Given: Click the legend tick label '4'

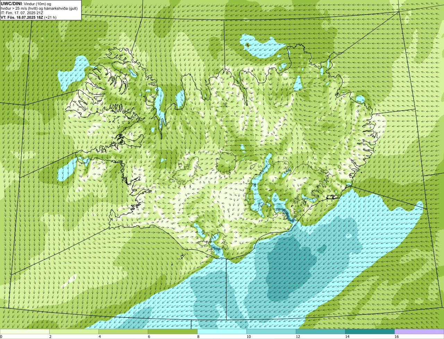Looking at the screenshot, I should [100, 337].
